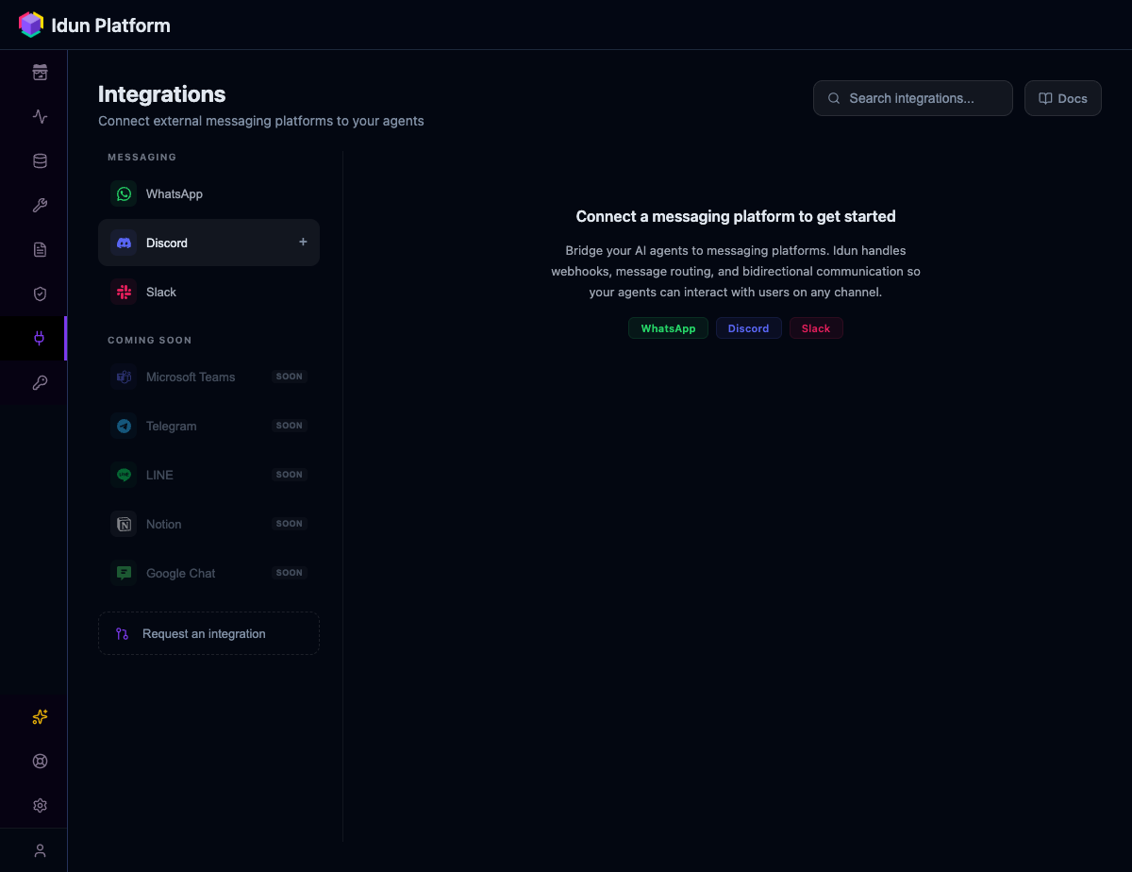Select WhatsApp under Messaging
Viewport: 1132px width, 872px height.
point(173,193)
